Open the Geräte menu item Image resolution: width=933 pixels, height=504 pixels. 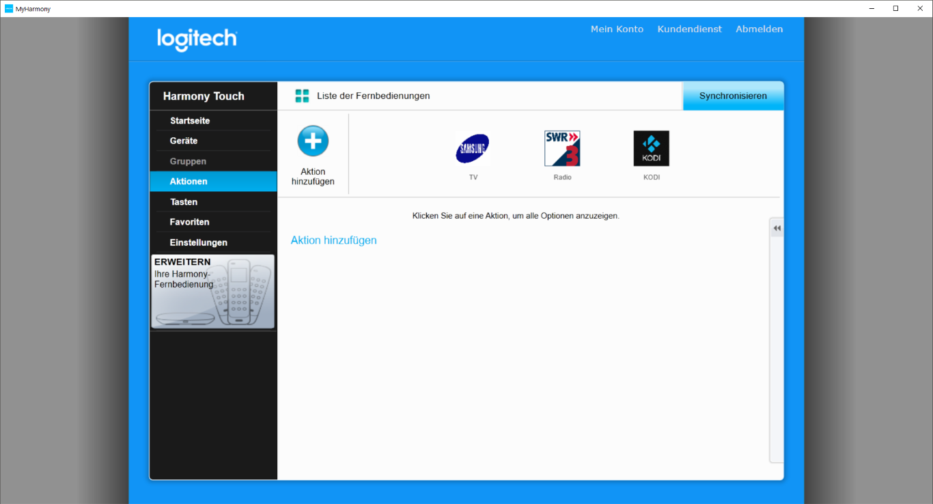(213, 141)
